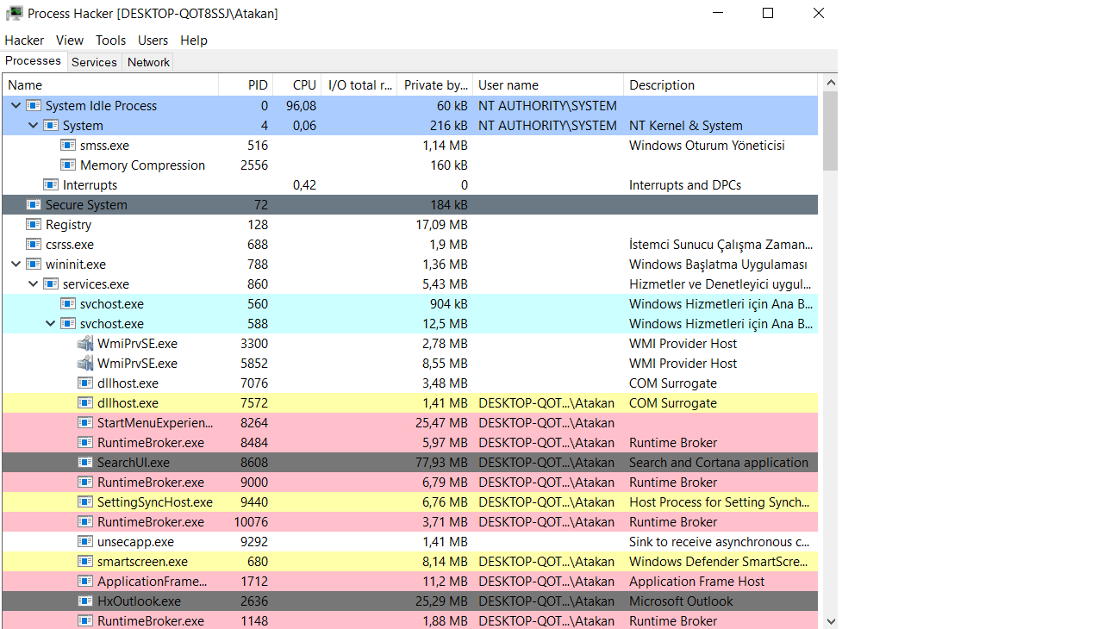Viewport: 1098px width, 629px height.
Task: Click the Memory Compression process icon
Action: [x=68, y=165]
